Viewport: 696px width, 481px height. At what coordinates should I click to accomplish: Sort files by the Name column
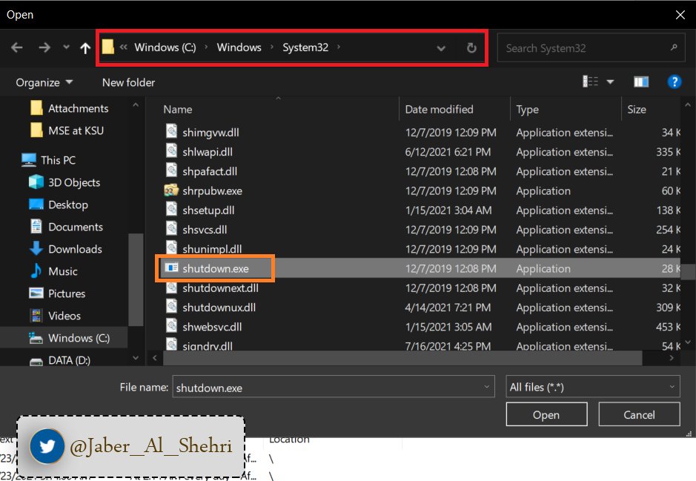pos(178,109)
